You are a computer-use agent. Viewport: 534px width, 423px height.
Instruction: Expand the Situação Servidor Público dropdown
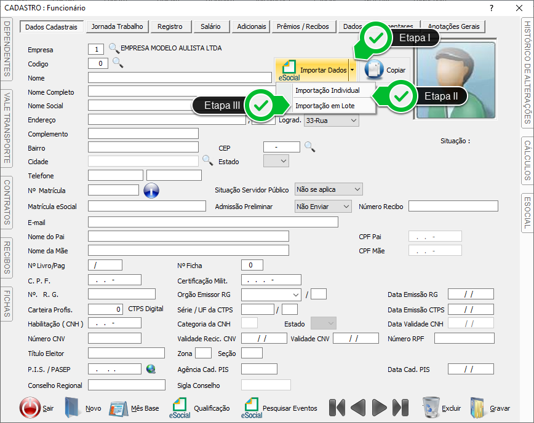(357, 189)
